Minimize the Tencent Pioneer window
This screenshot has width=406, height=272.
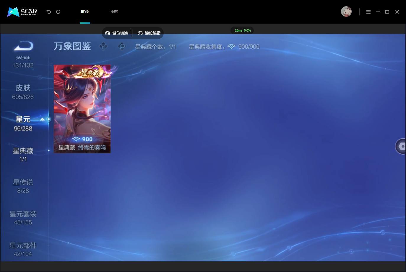click(378, 12)
